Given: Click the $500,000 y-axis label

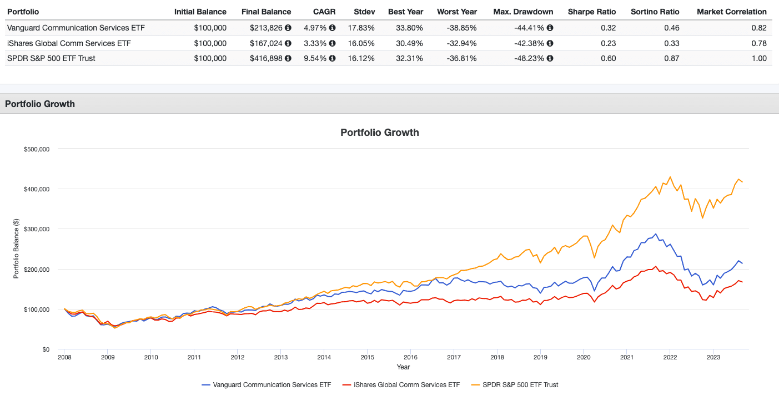Looking at the screenshot, I should [x=38, y=149].
